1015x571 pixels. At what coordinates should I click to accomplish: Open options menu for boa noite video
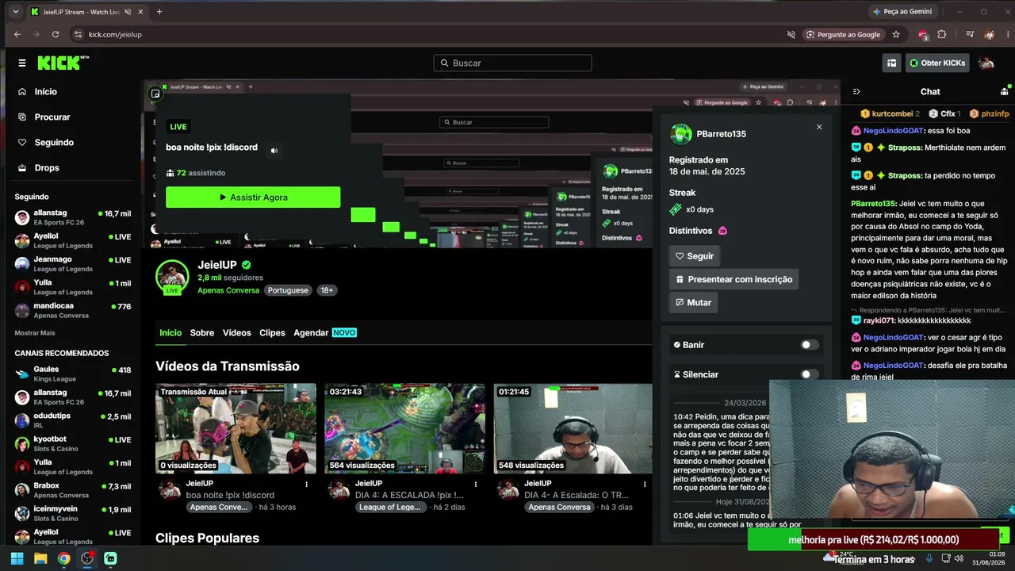pos(306,484)
